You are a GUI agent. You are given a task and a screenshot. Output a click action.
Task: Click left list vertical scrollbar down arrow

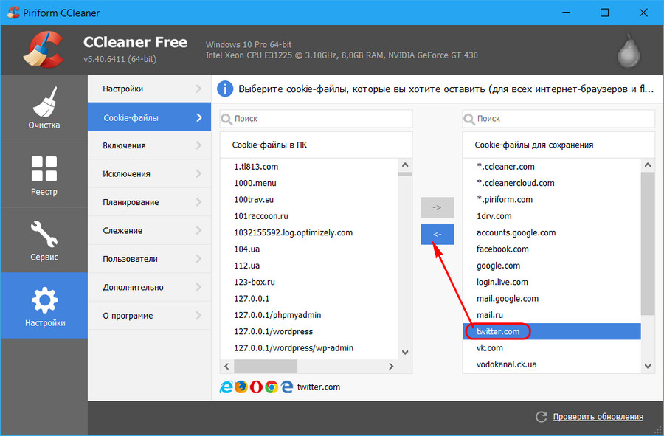click(405, 352)
